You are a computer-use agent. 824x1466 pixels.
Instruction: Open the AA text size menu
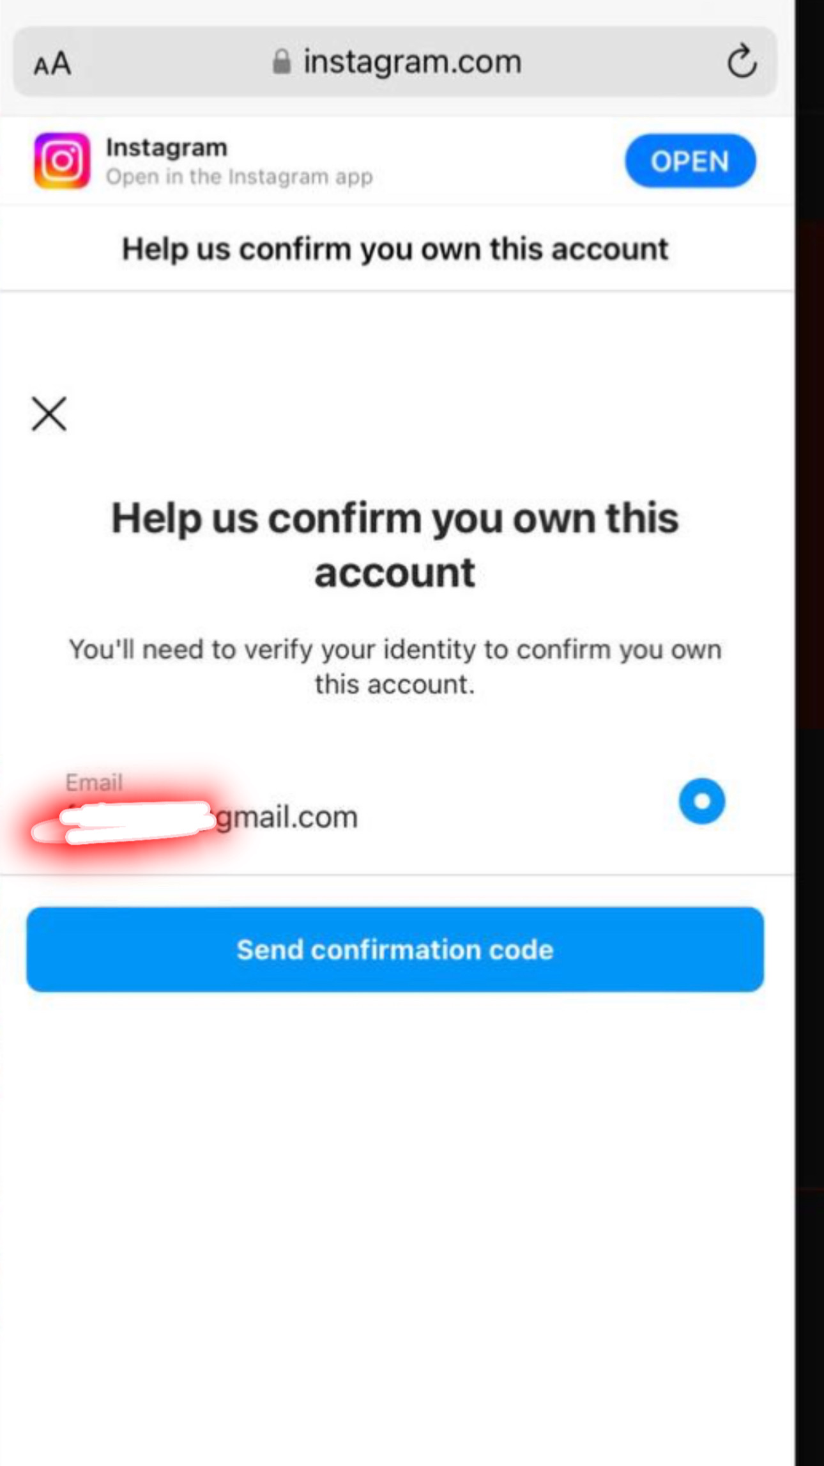click(52, 63)
